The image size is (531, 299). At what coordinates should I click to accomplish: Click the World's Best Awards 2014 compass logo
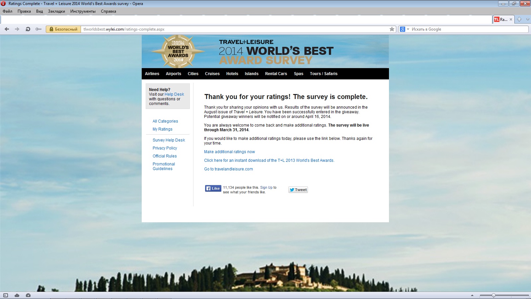[178, 51]
